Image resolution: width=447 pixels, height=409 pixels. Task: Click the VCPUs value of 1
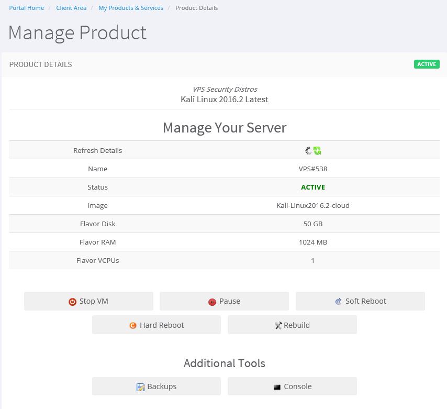(x=312, y=260)
